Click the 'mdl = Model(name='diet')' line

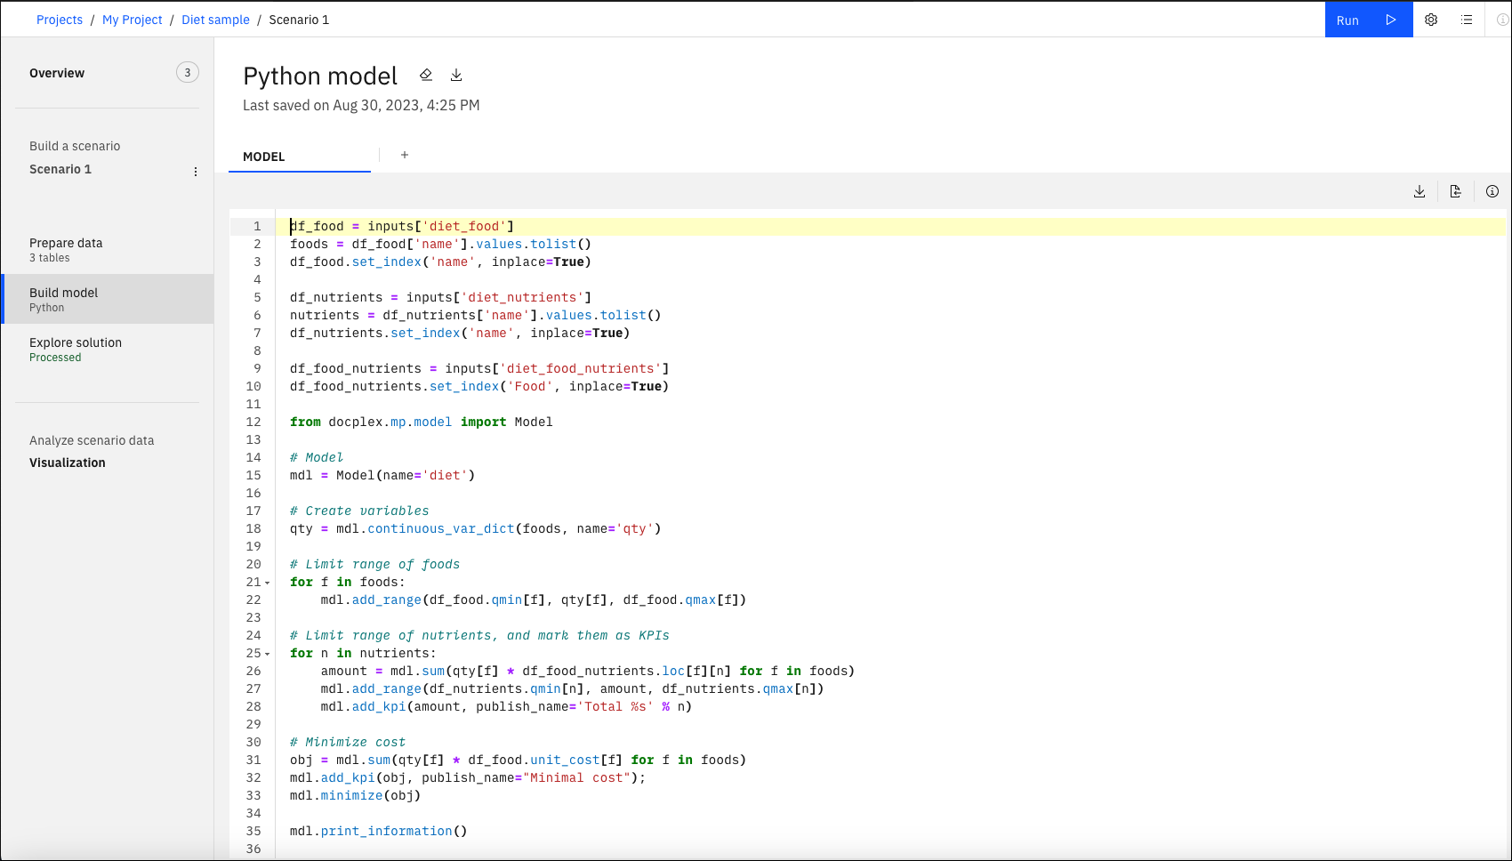pos(382,475)
